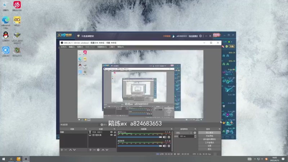Screen dimensions: 288x162
Task: Launch the Kugou Music blue K shortcut
Action: click(x=6, y=51)
